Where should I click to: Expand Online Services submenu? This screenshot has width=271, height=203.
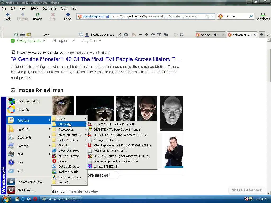click(x=69, y=140)
